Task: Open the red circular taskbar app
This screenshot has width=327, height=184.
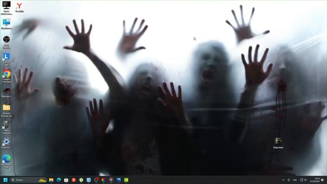Action: [x=74, y=180]
